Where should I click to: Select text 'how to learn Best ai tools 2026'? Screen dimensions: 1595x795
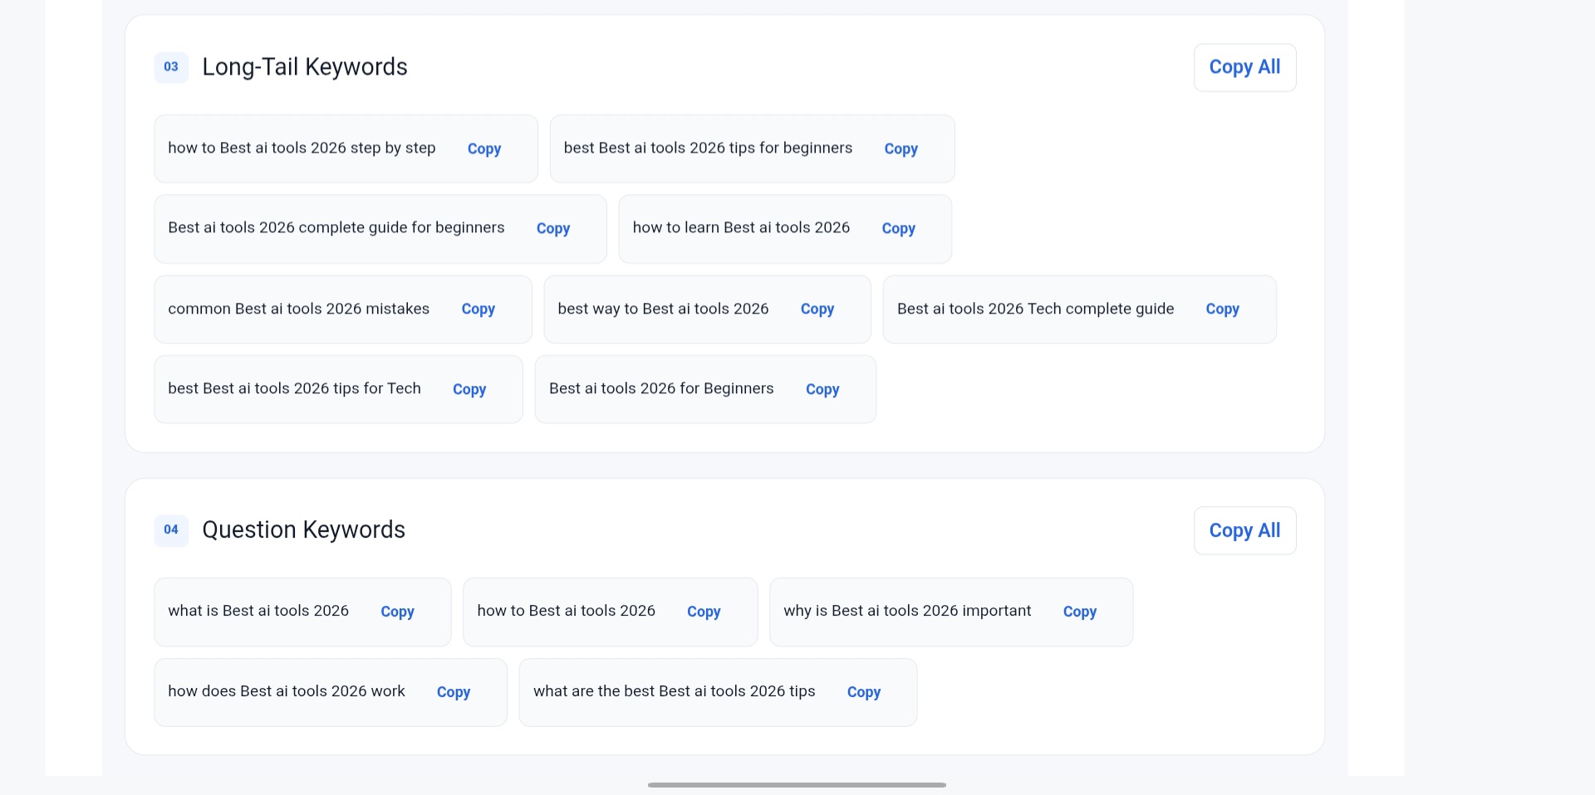(741, 227)
